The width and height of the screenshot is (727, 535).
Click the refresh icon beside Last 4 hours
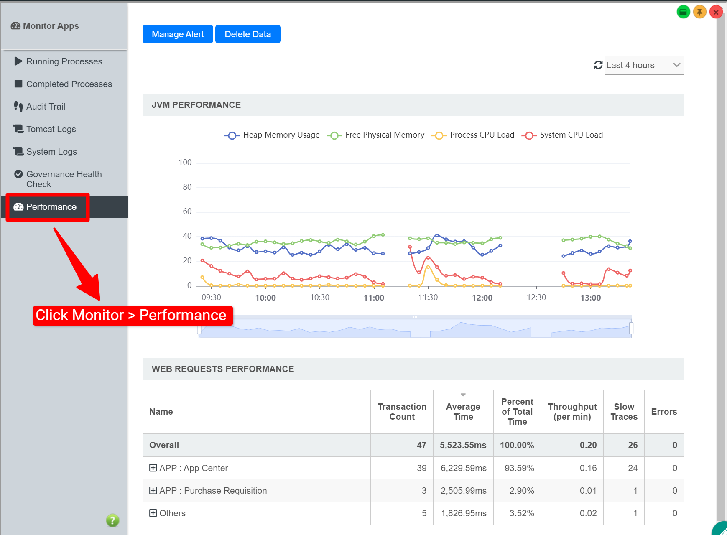tap(598, 65)
